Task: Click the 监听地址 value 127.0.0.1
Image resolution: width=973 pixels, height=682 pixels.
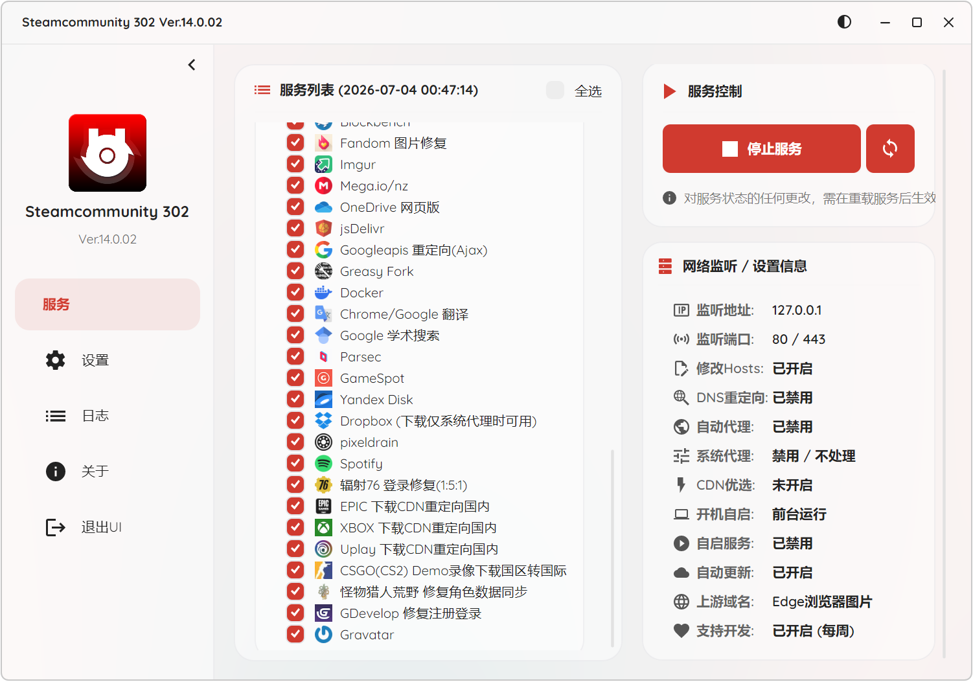Action: tap(797, 310)
